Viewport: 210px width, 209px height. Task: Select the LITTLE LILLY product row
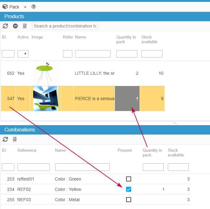(x=94, y=73)
